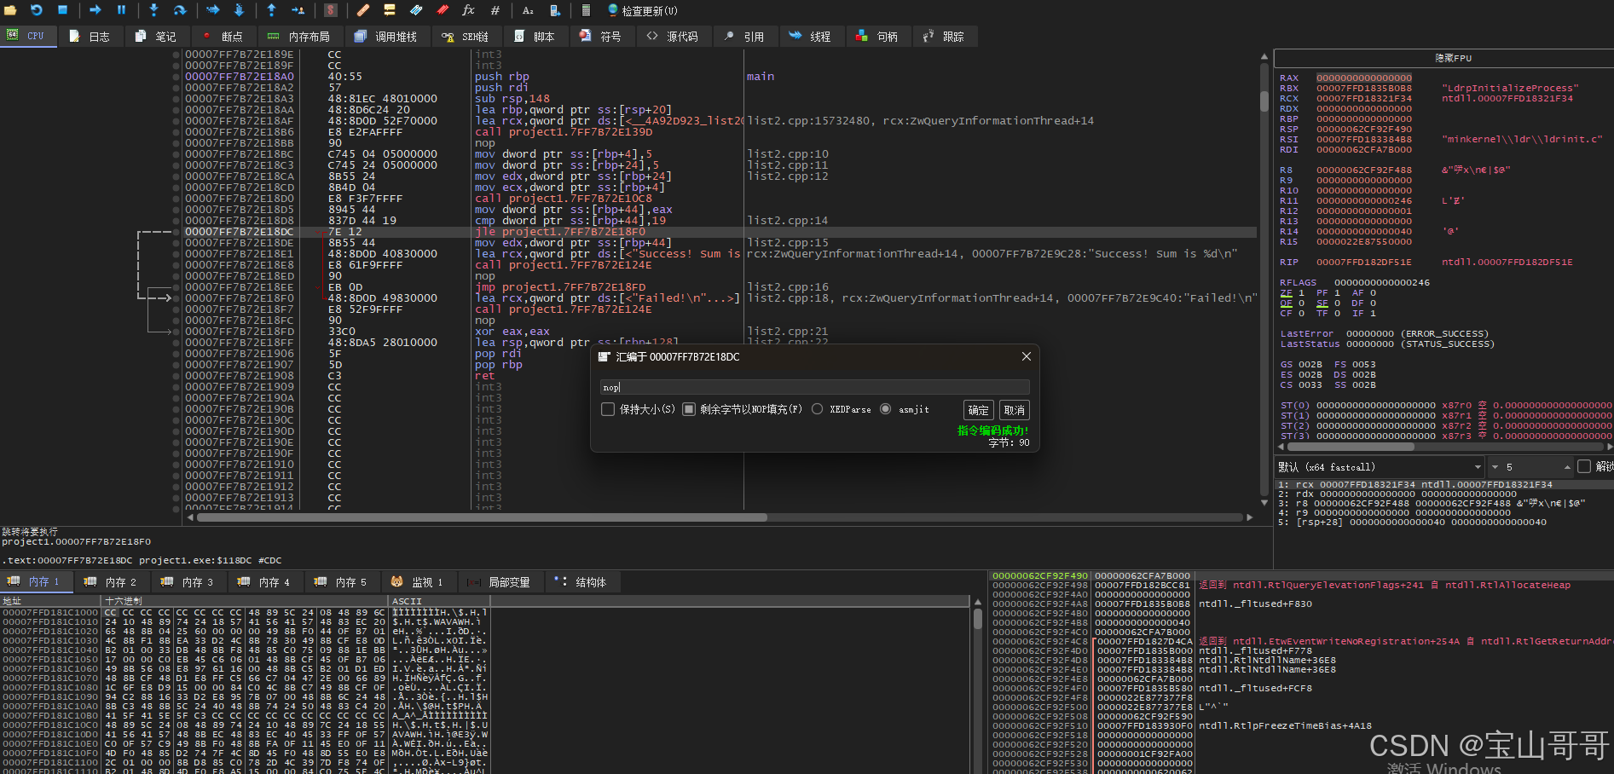The width and height of the screenshot is (1614, 774).
Task: Open the 监视 1 (Watch) tab
Action: 418,582
